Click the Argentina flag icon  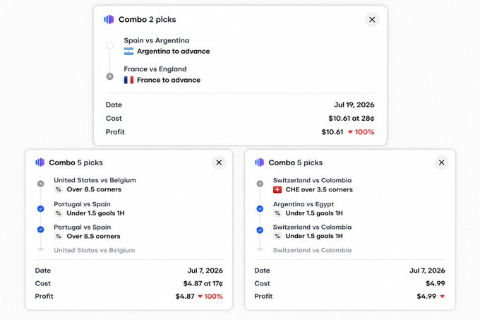128,52
